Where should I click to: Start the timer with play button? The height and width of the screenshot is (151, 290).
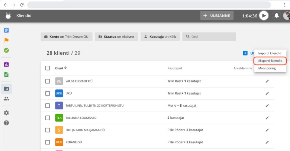point(264,15)
